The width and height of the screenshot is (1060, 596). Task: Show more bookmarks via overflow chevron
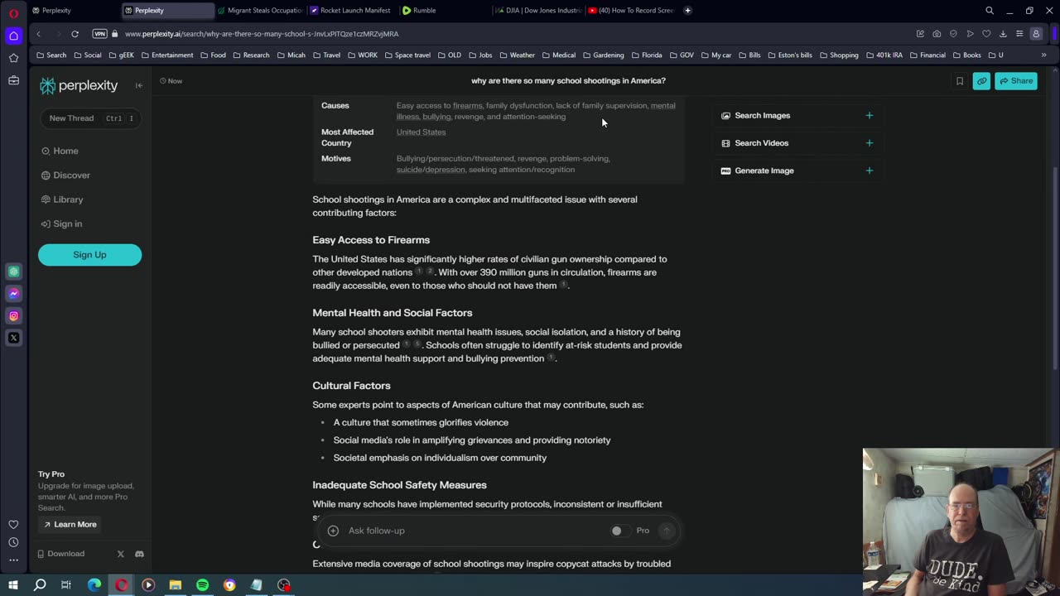[x=1043, y=55]
